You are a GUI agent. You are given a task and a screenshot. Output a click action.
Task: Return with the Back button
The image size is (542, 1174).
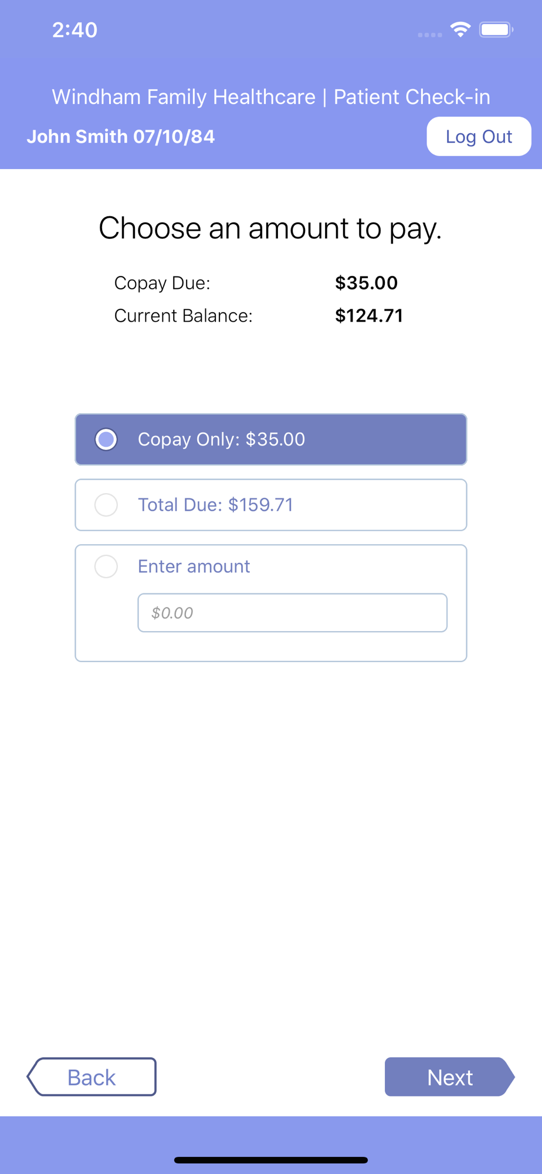point(92,1077)
